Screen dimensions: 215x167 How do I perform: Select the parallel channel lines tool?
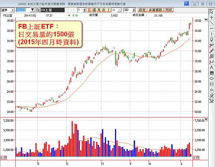211,51
